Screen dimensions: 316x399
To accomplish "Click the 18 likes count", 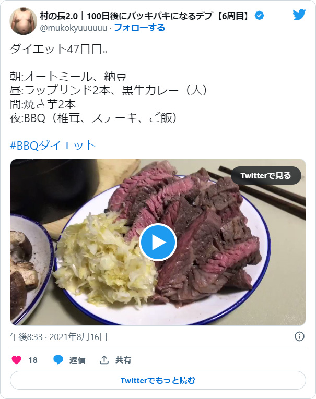I will pos(33,360).
